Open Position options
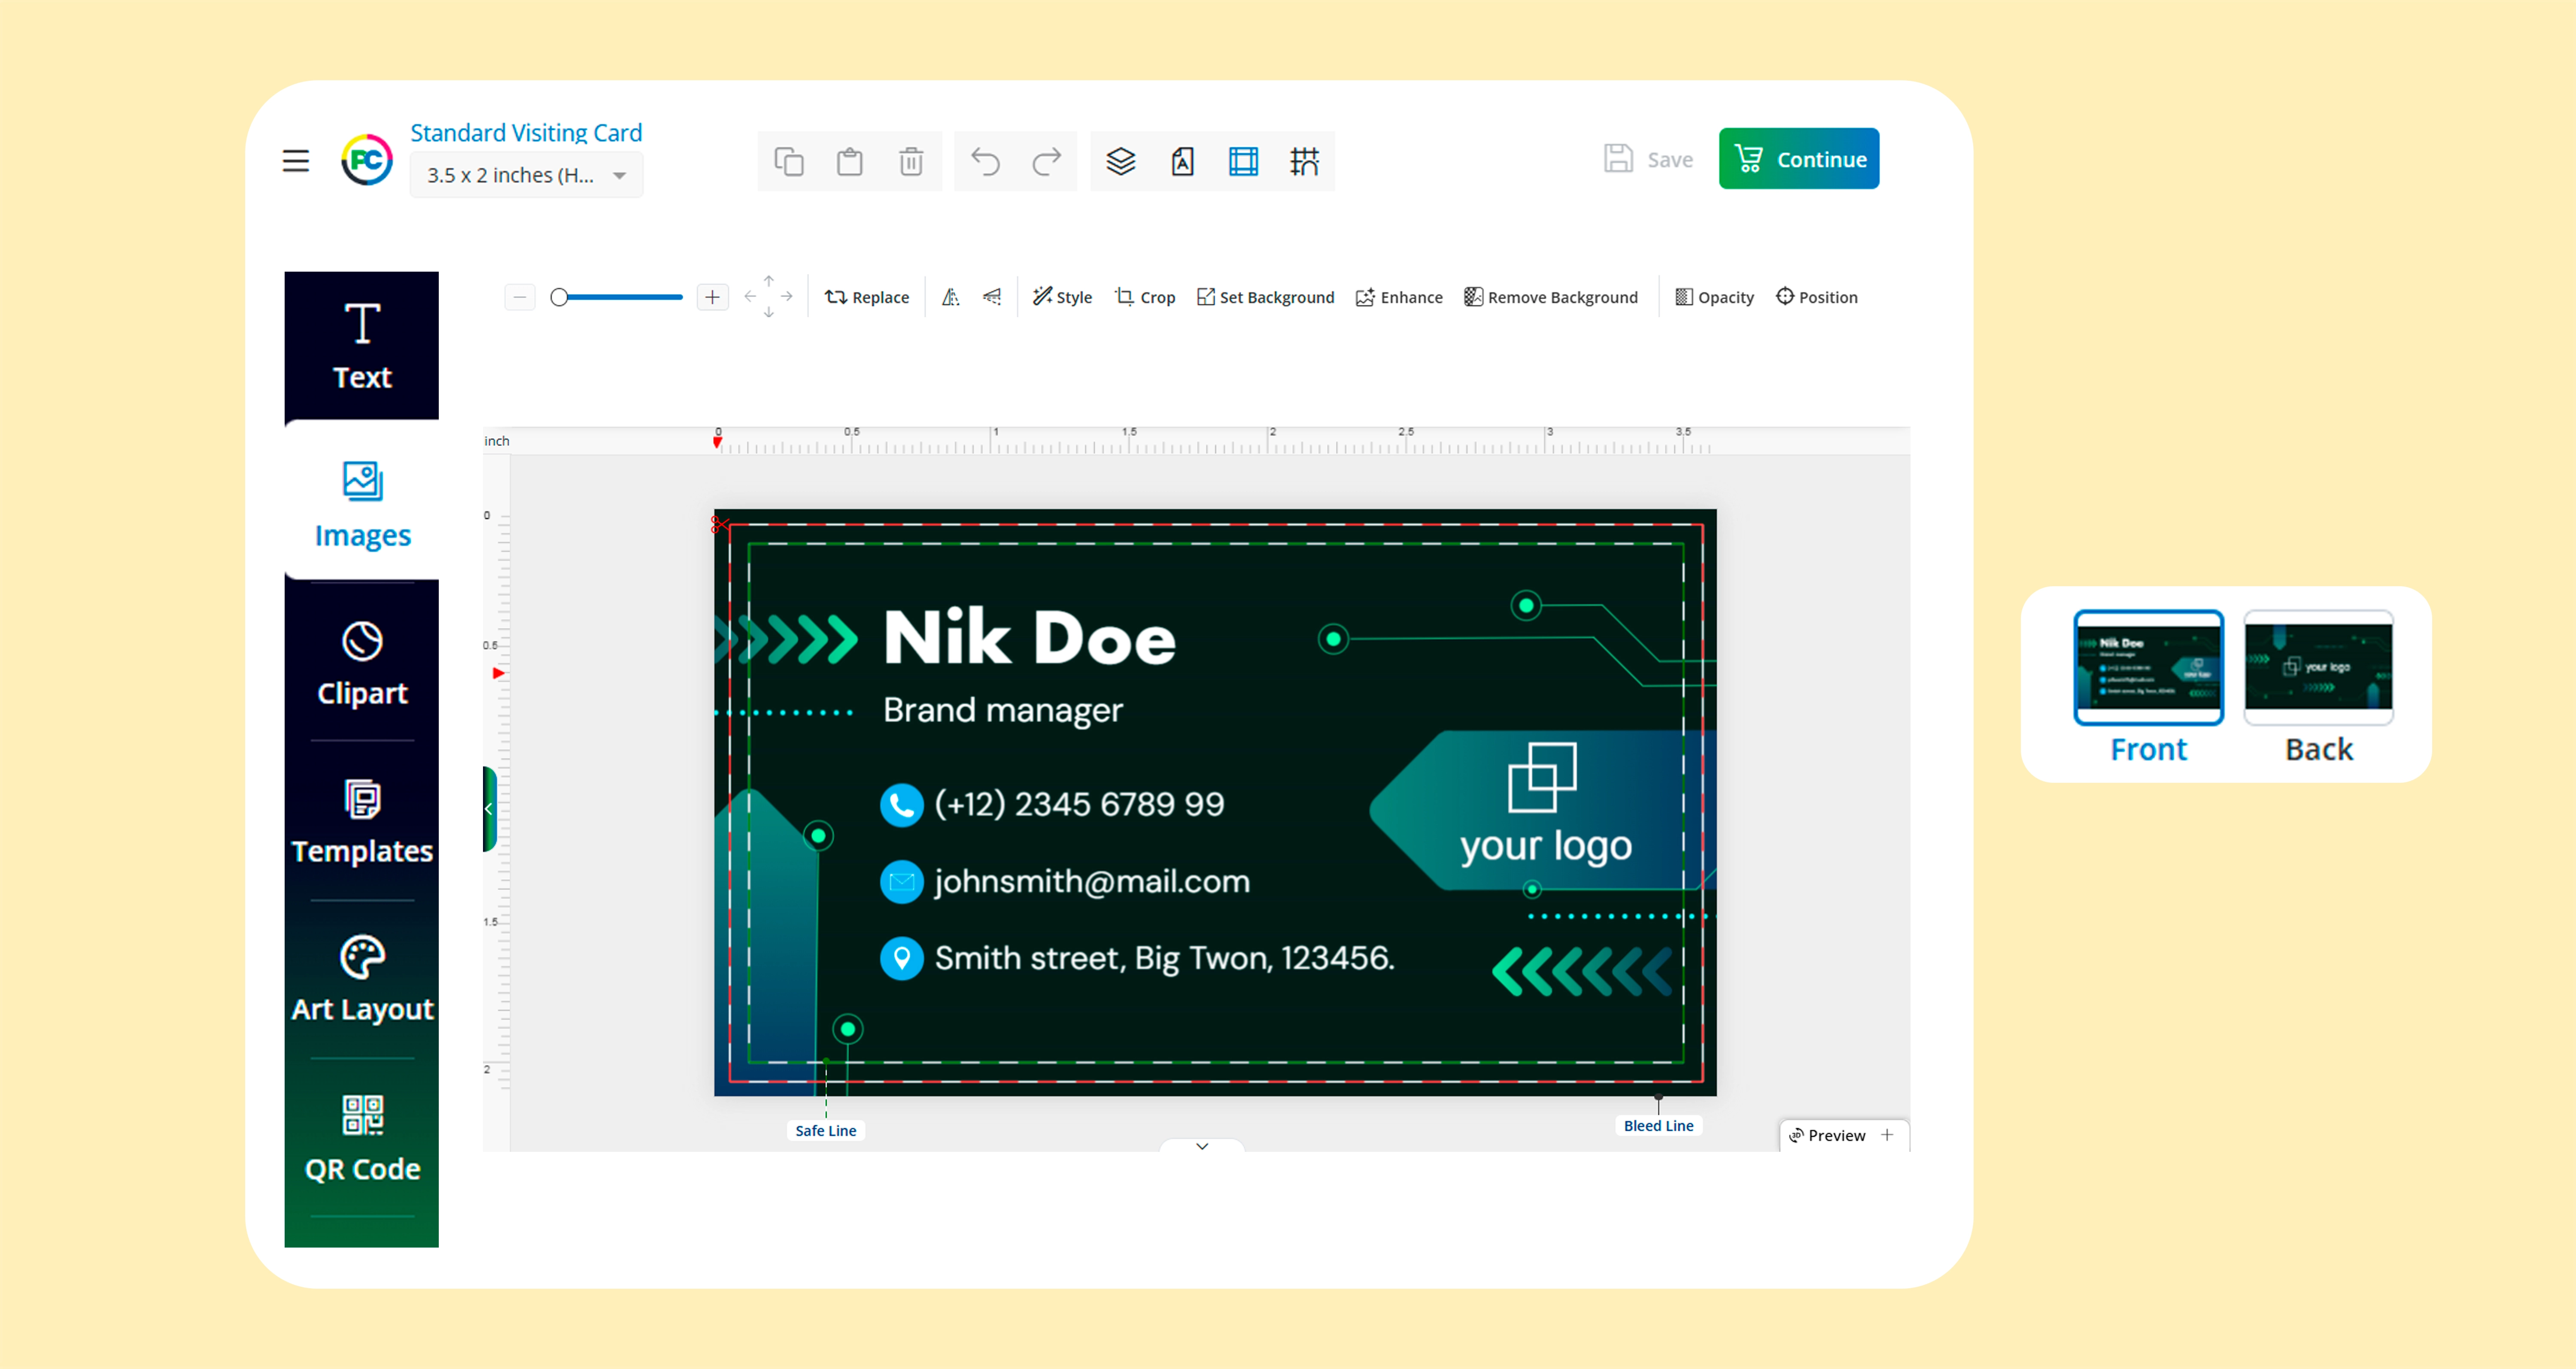The height and width of the screenshot is (1369, 2576). pyautogui.click(x=1816, y=297)
